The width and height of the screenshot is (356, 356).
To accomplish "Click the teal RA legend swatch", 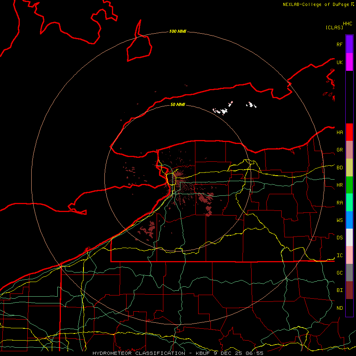I will tap(349, 203).
